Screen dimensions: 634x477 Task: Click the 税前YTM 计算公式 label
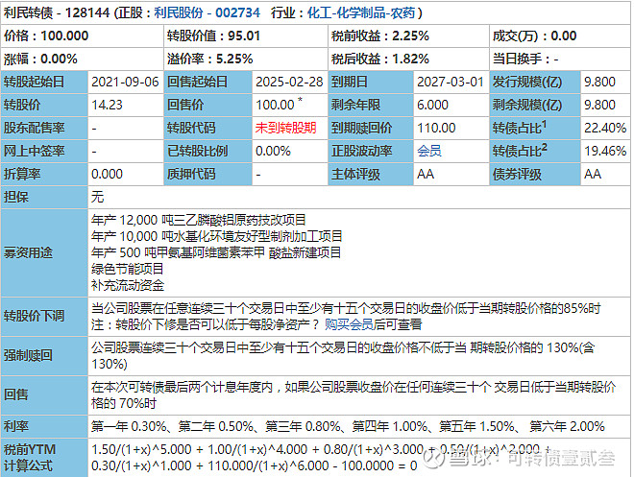point(30,458)
